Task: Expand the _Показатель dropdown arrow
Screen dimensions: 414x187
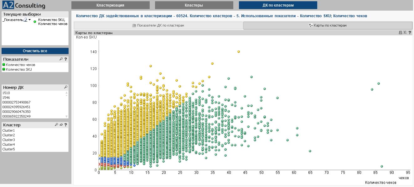Action: pyautogui.click(x=30, y=20)
